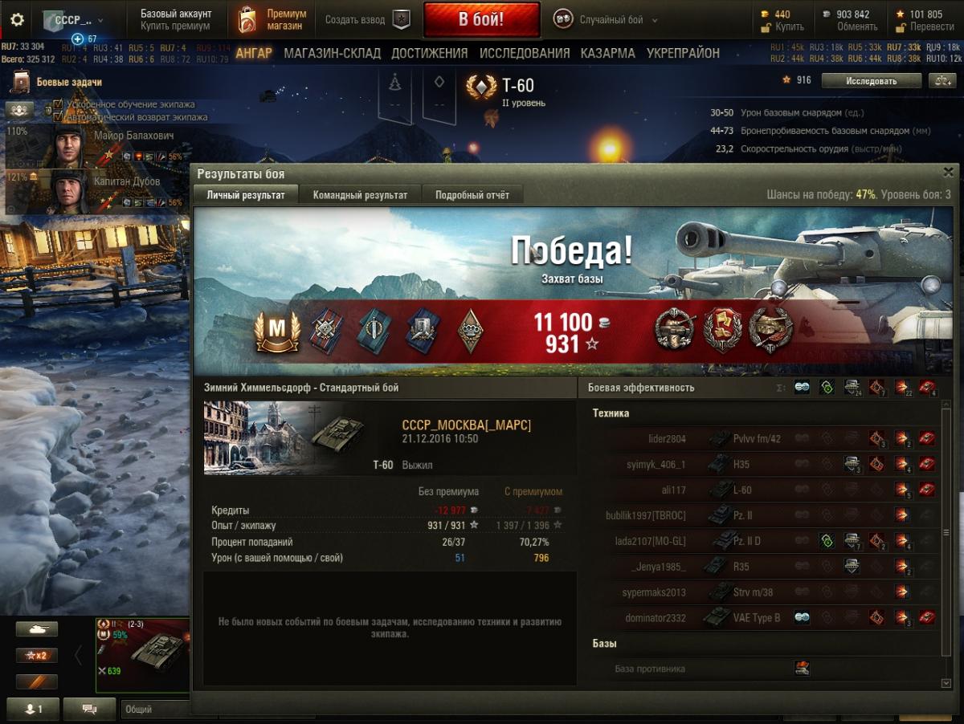Click the contacts list person icon

click(x=32, y=709)
